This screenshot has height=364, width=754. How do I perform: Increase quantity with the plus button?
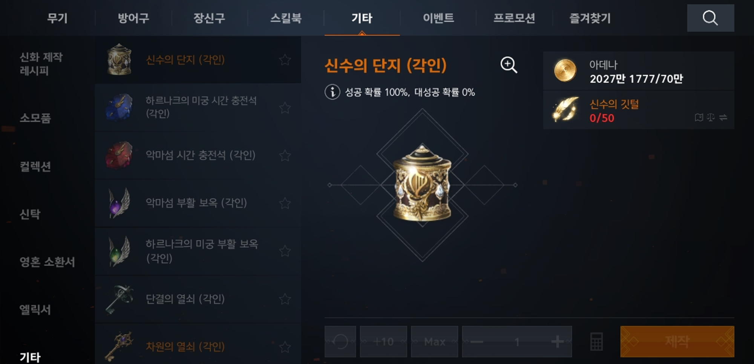(x=557, y=341)
